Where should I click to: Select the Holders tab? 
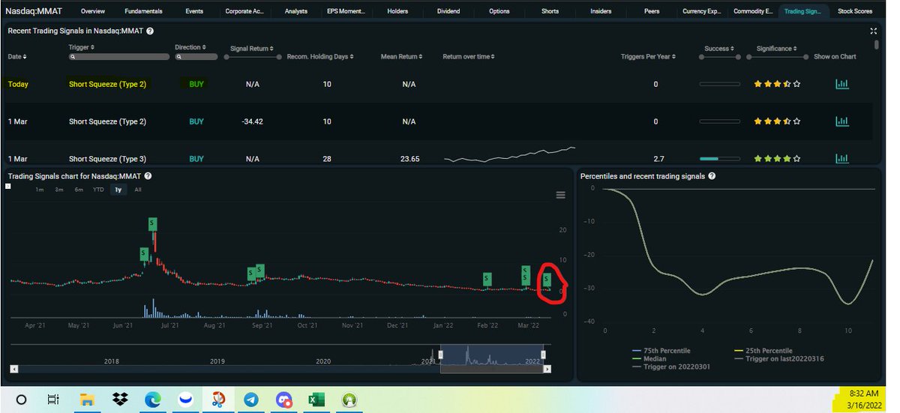397,11
